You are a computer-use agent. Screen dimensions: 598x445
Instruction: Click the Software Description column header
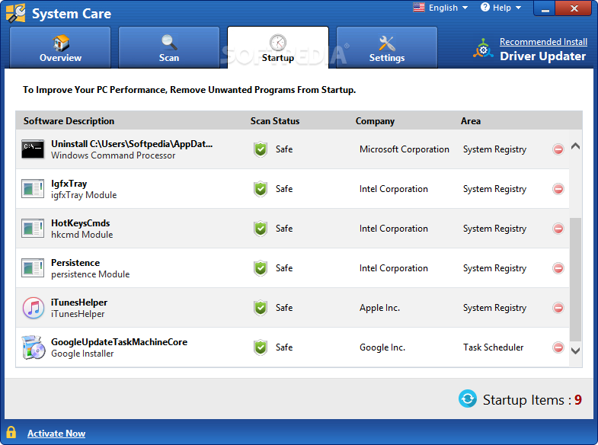pyautogui.click(x=69, y=121)
